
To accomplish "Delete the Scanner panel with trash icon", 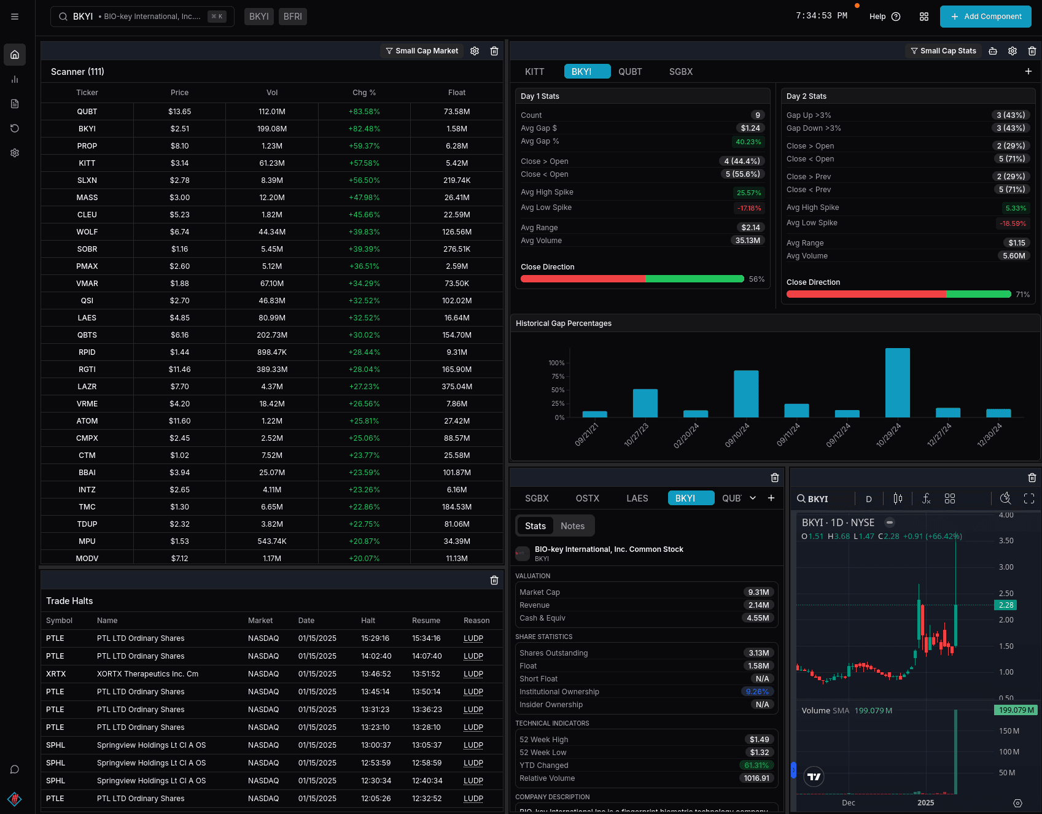I will [x=494, y=51].
